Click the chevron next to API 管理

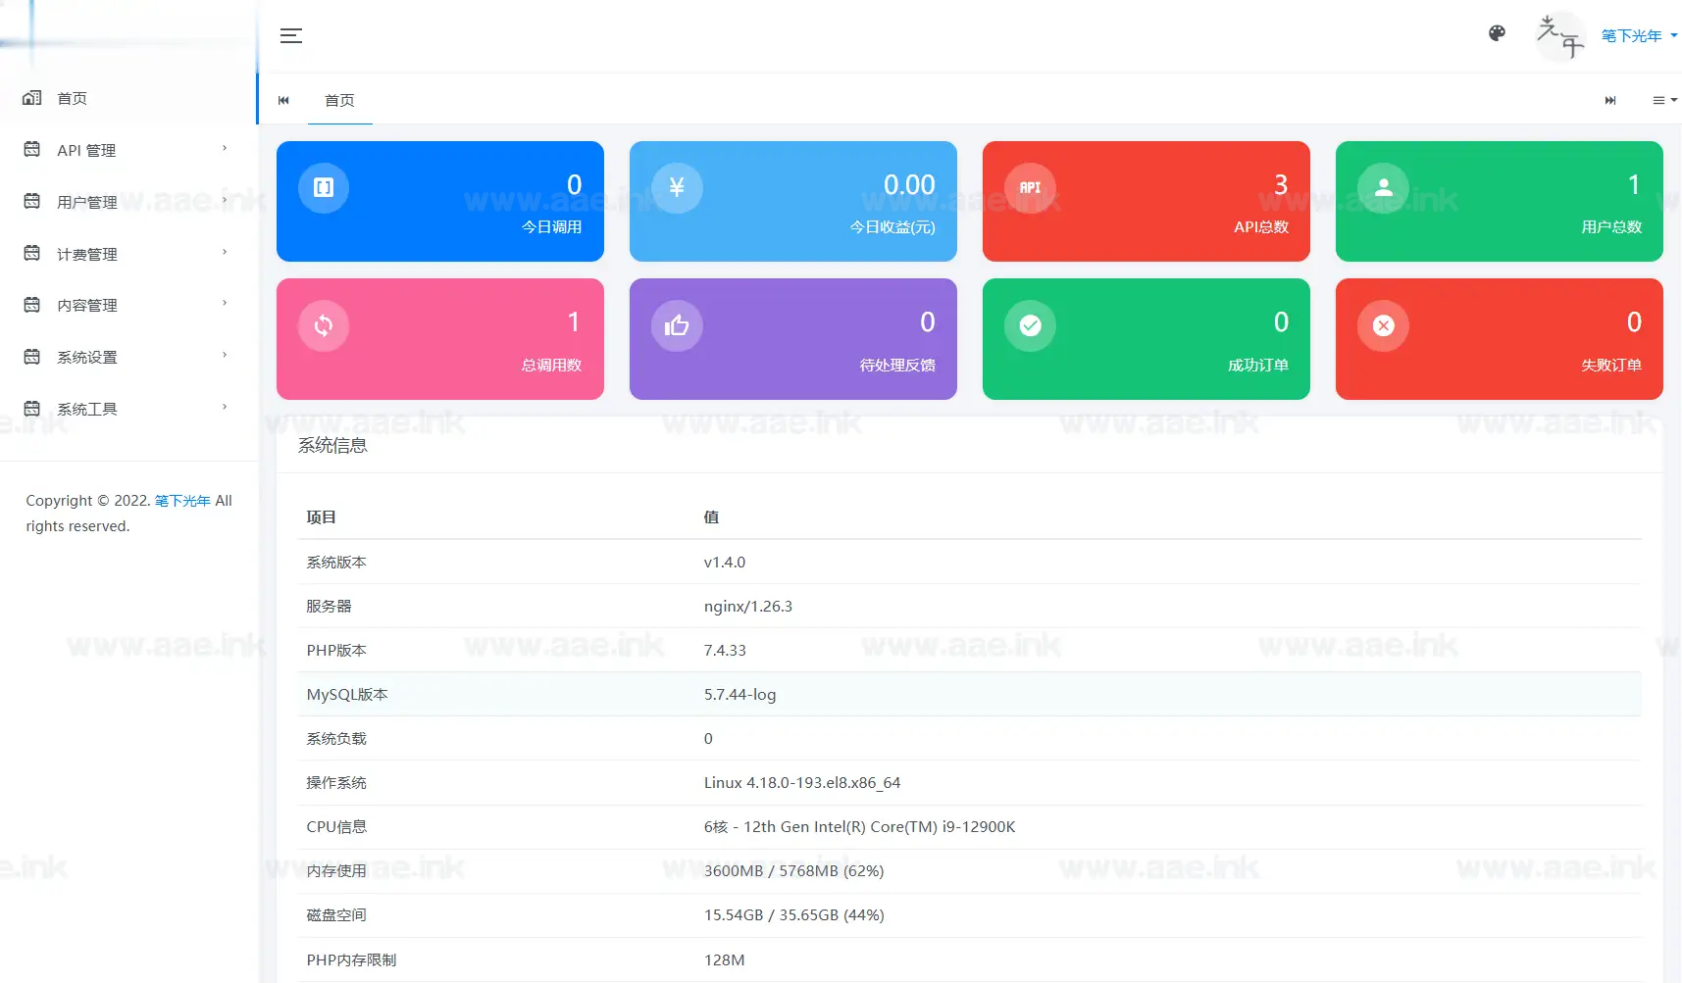click(x=225, y=149)
